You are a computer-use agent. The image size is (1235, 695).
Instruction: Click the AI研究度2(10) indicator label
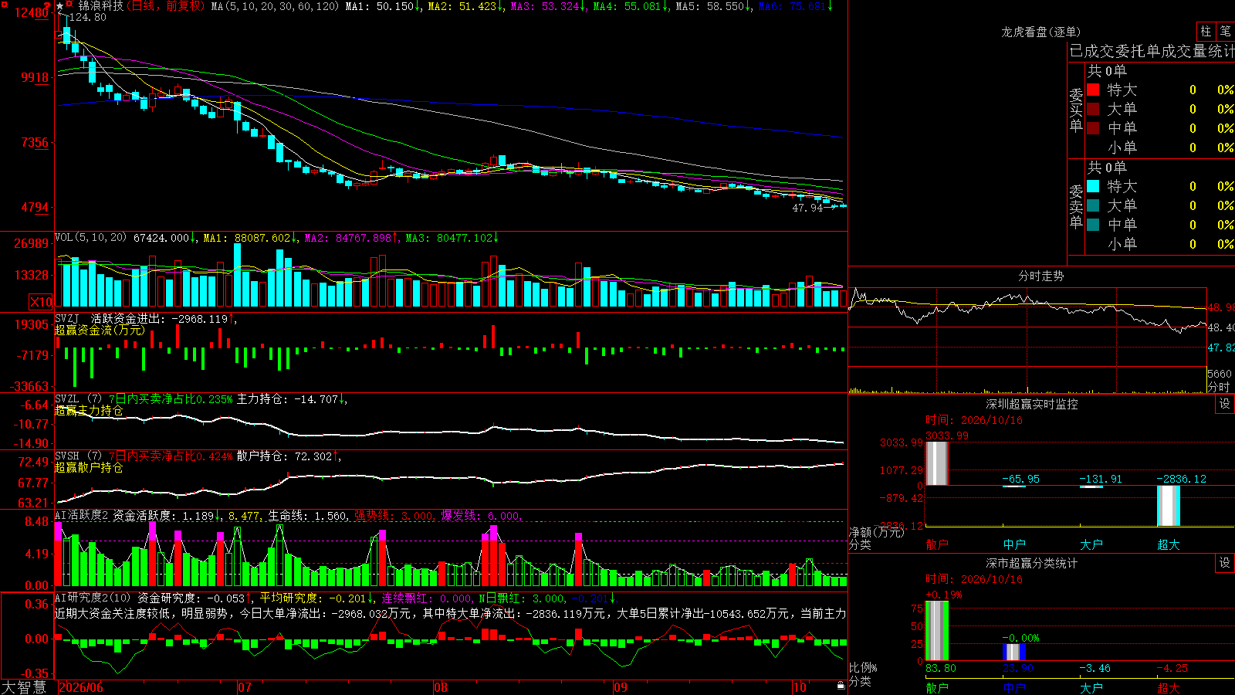93,598
